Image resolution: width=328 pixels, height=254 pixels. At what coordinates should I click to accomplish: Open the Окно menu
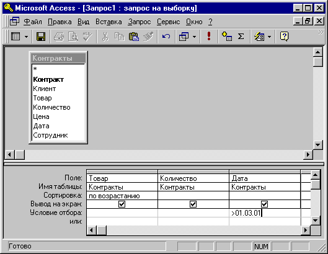(x=194, y=22)
